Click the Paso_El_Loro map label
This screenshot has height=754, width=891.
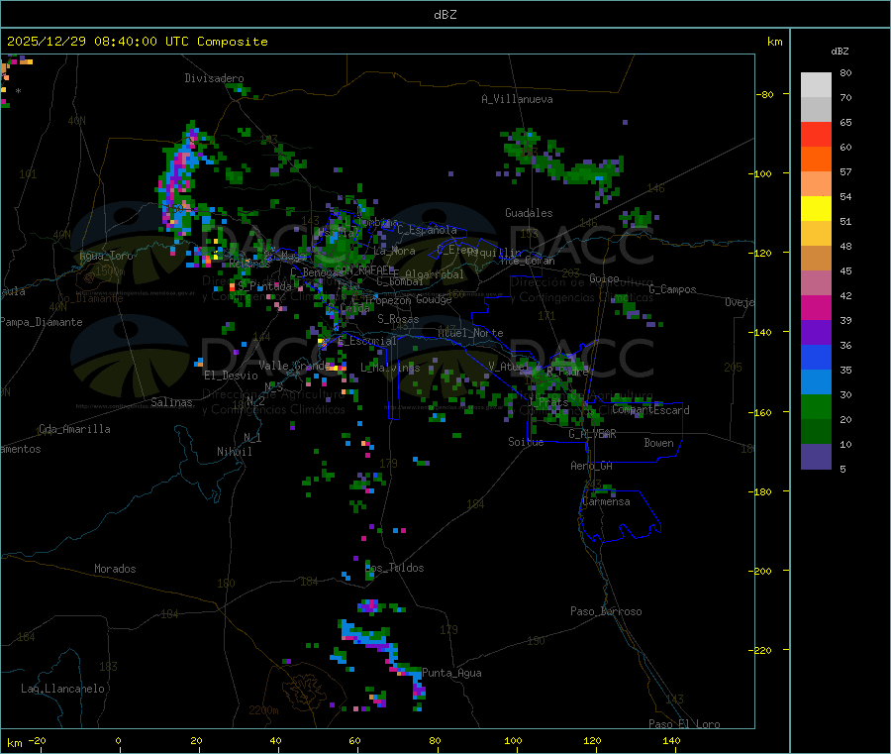click(685, 724)
